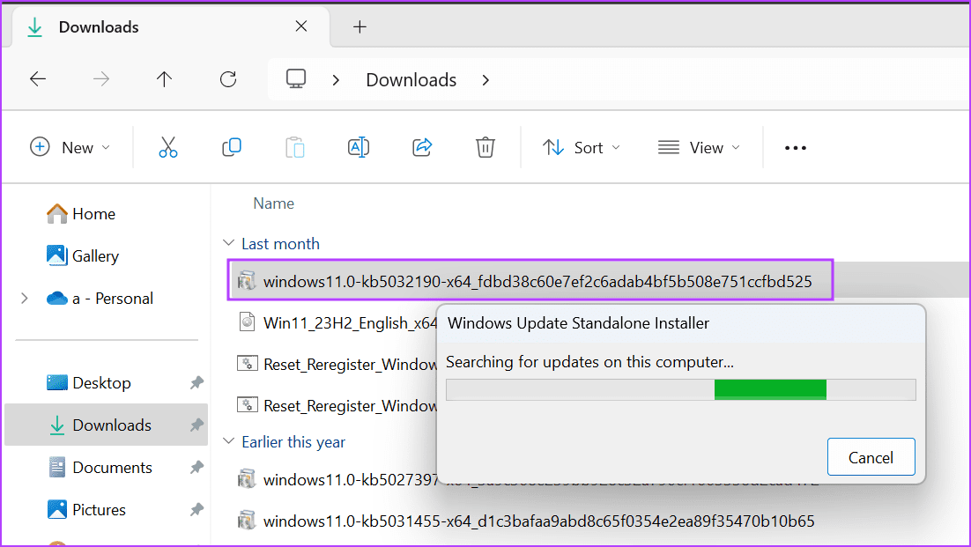Open the New item dropdown
The width and height of the screenshot is (971, 547).
70,147
